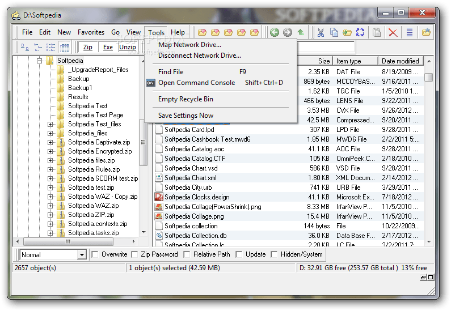Click the folder tree horizontal scrollbar thumb
The height and width of the screenshot is (311, 451).
(68, 241)
